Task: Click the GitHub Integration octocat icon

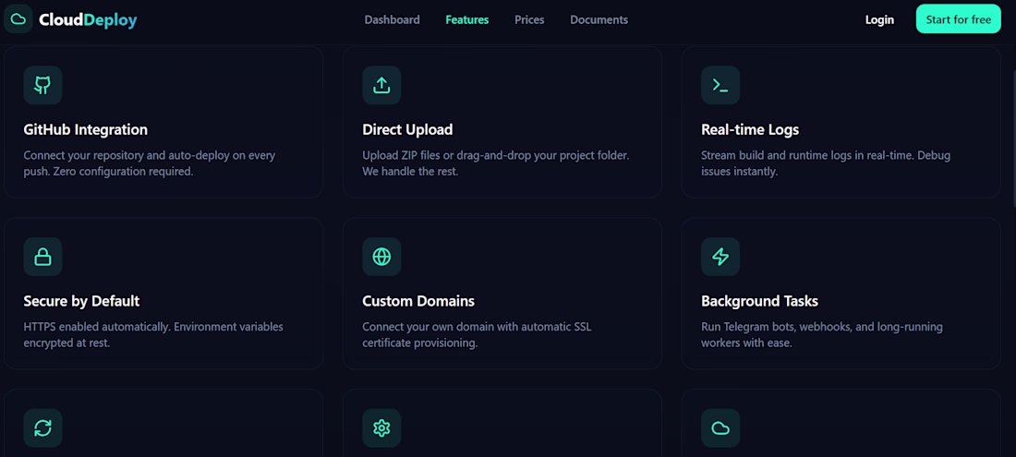Action: pos(42,85)
